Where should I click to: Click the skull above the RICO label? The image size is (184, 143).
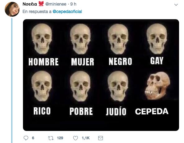tap(42, 86)
